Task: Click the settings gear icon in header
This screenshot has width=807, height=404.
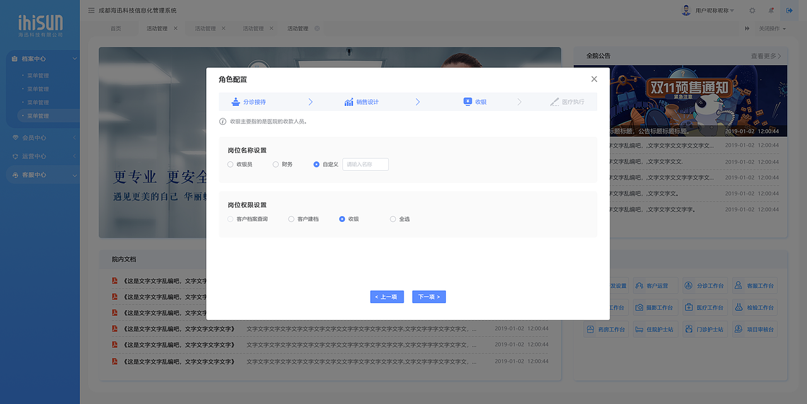Action: [x=752, y=10]
